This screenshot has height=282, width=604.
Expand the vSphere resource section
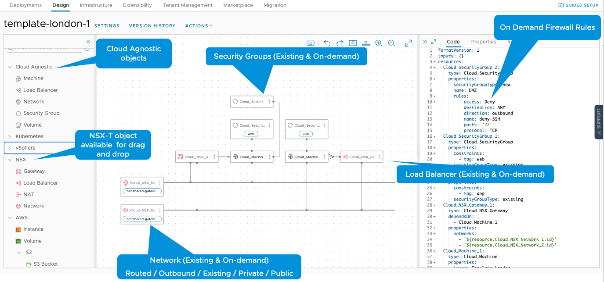pyautogui.click(x=10, y=148)
